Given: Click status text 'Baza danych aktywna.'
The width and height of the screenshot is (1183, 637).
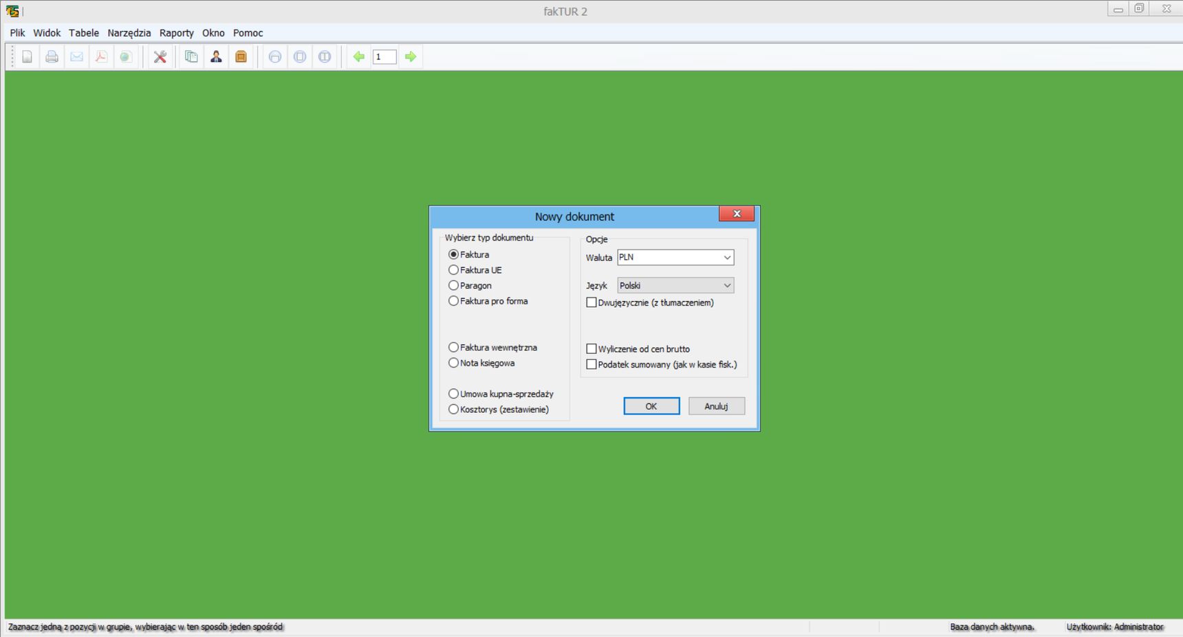Looking at the screenshot, I should coord(992,627).
